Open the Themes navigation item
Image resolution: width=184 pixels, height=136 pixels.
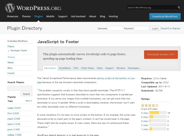click(x=26, y=16)
